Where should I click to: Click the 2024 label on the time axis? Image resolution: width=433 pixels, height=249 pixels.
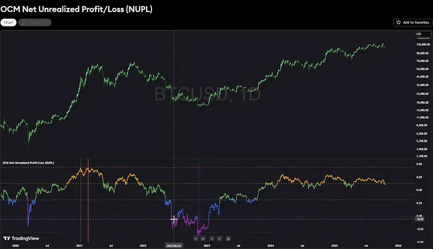click(271, 245)
